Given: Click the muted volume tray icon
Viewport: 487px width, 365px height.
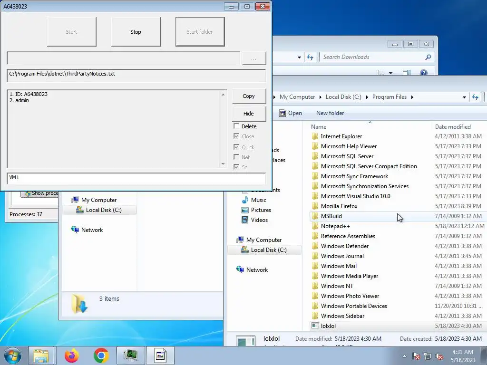Looking at the screenshot, I should coord(439,356).
